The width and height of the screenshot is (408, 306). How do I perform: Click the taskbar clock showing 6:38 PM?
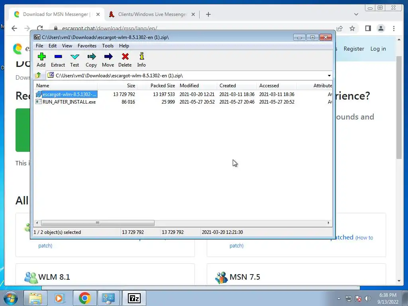point(388,298)
